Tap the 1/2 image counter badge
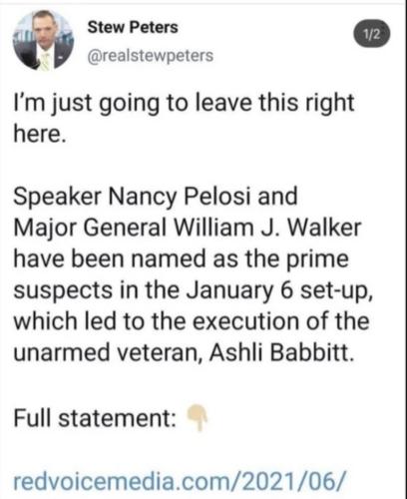407x499 pixels. click(x=371, y=34)
